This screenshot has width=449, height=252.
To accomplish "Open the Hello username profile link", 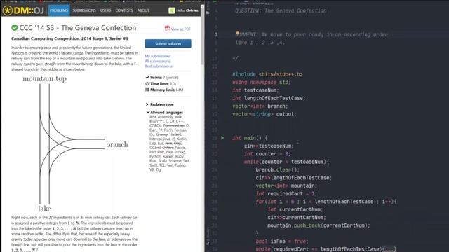I will (x=187, y=10).
